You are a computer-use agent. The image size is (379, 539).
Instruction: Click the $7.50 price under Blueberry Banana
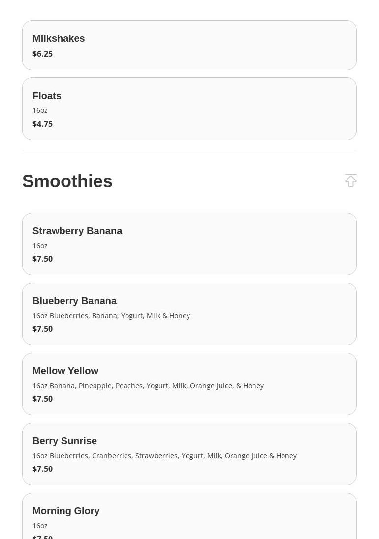coord(42,329)
